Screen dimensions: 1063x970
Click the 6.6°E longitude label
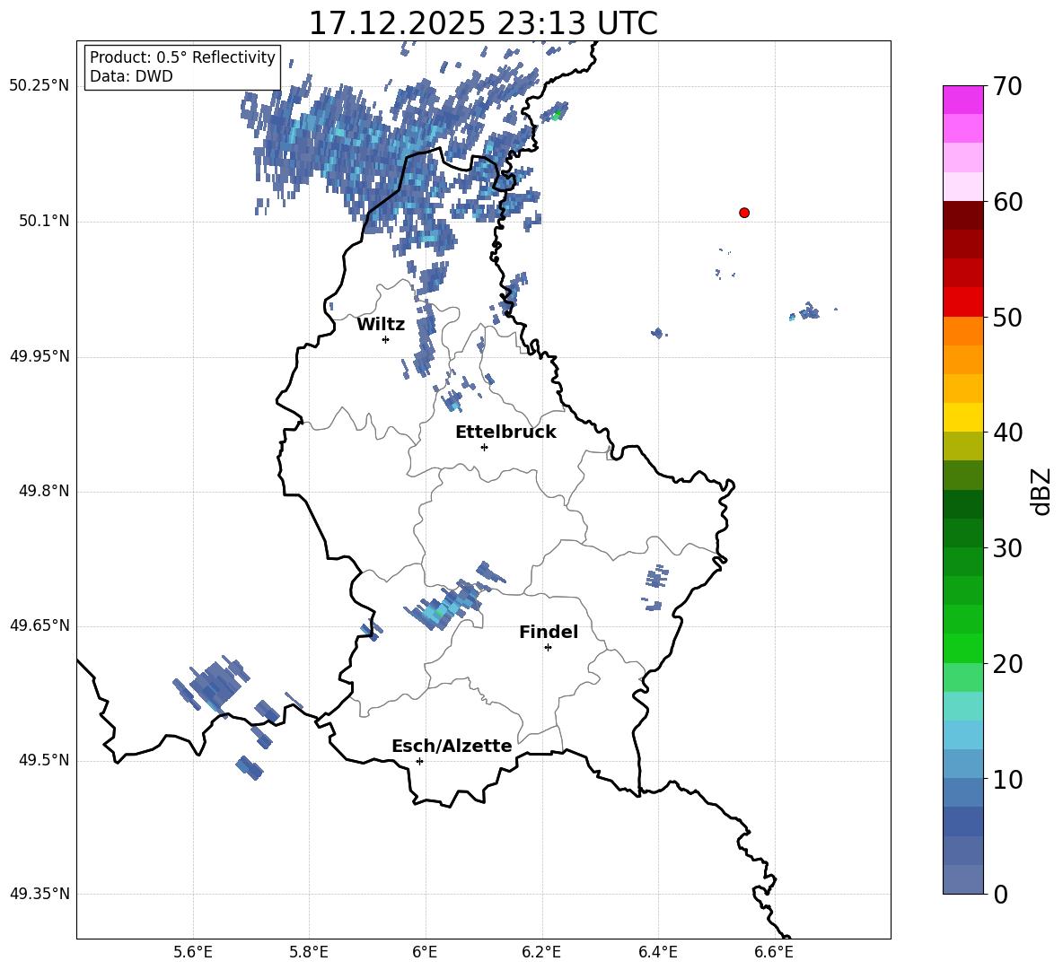pyautogui.click(x=774, y=952)
